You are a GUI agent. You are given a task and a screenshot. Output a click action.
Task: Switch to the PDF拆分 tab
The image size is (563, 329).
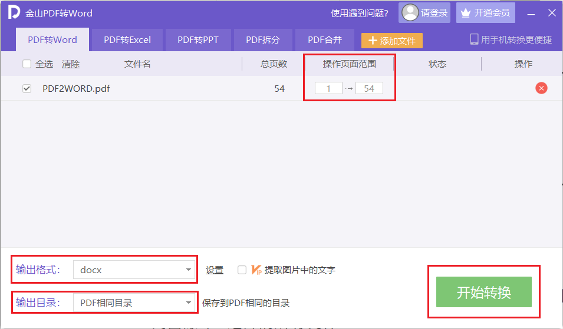(263, 40)
